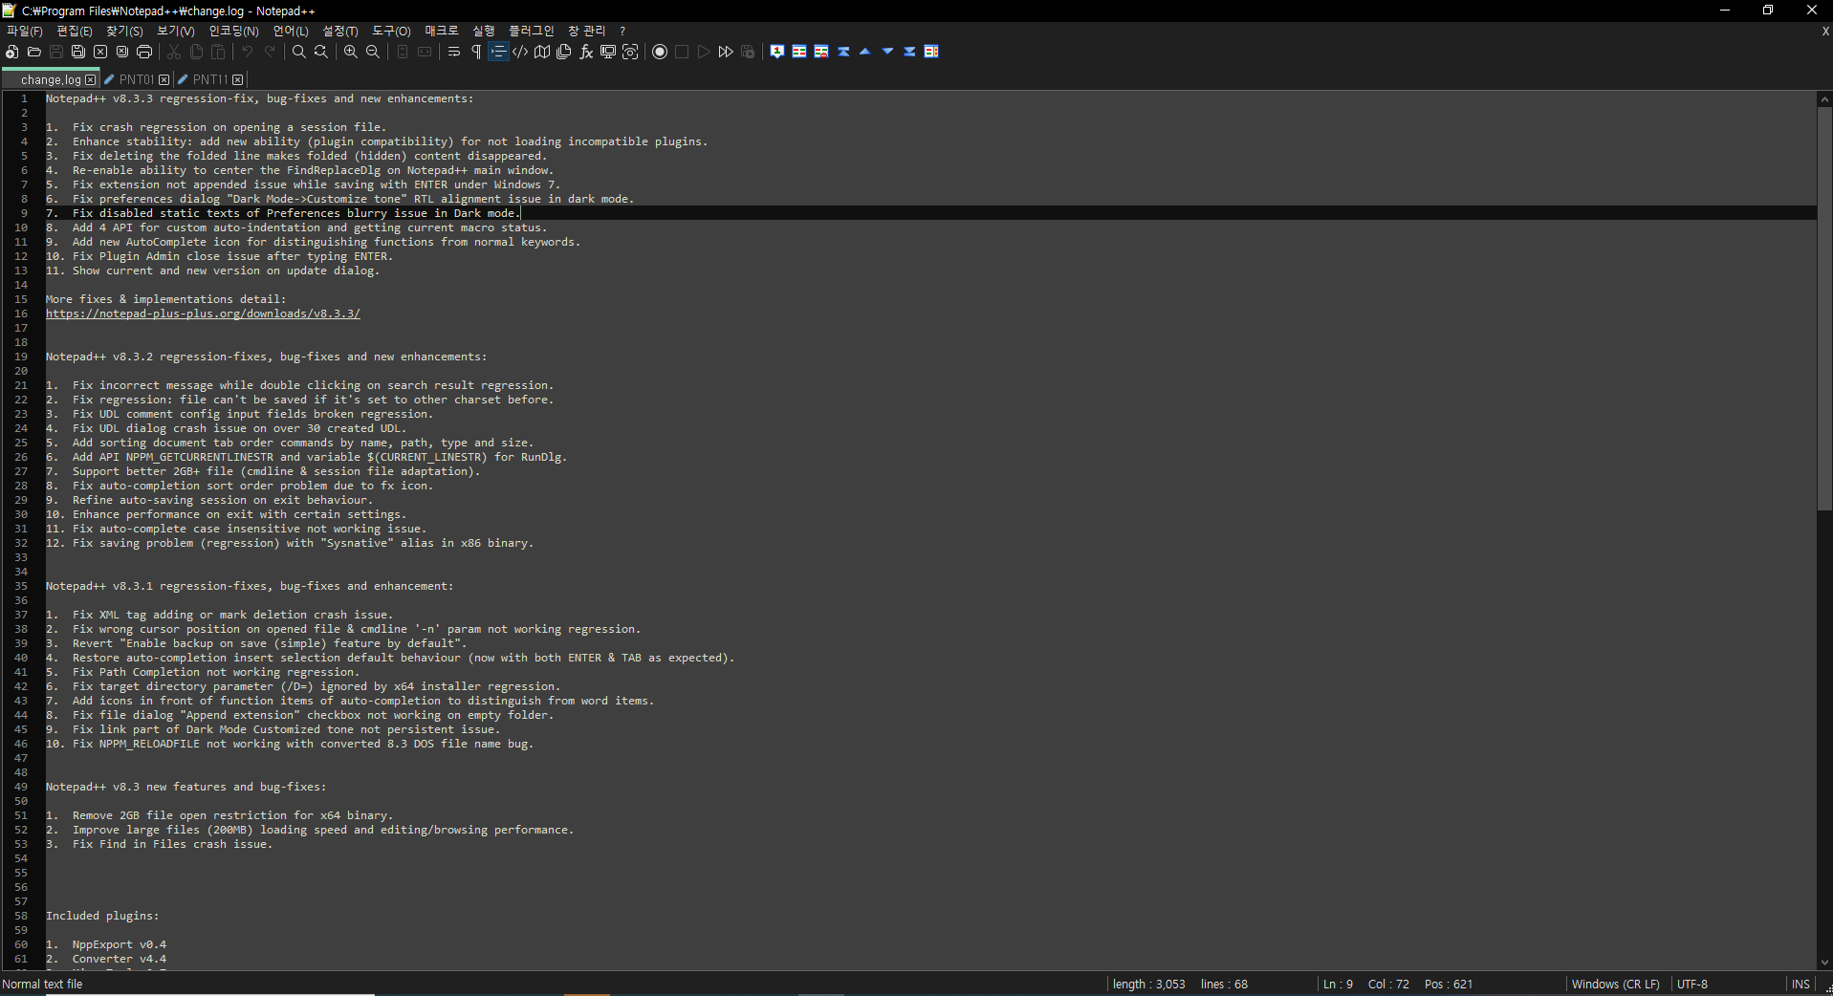Open the 파일(F) menu

coord(24,31)
